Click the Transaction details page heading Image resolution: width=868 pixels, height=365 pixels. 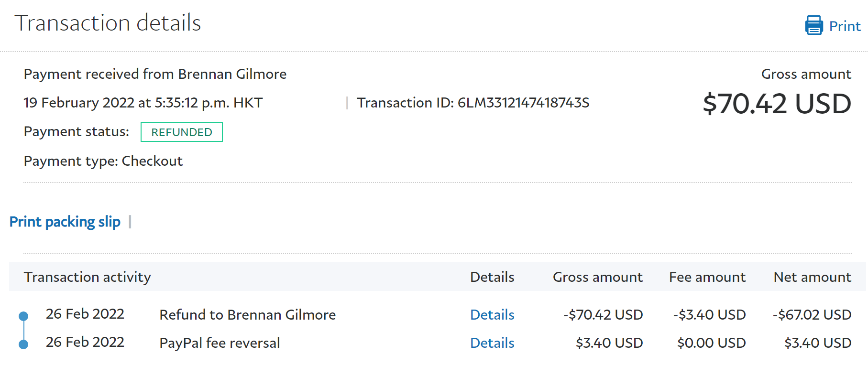108,23
